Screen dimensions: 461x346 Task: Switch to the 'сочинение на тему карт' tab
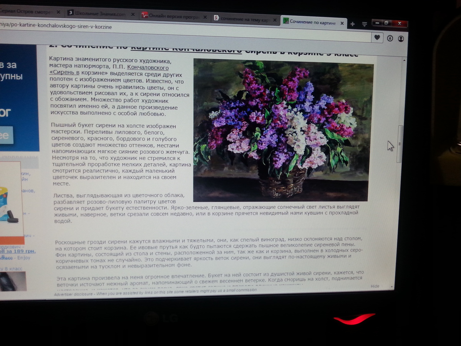(x=246, y=19)
